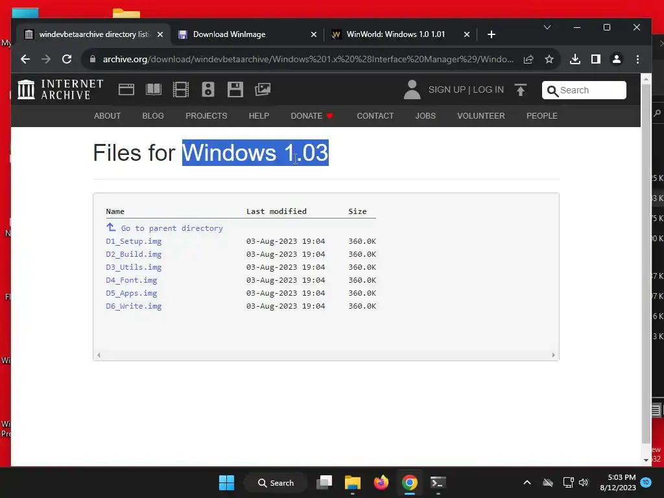Open the volume speaker tray icon
Image resolution: width=664 pixels, height=498 pixels.
tap(584, 482)
